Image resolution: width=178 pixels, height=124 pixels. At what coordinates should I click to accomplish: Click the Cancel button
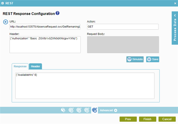(x=167, y=119)
